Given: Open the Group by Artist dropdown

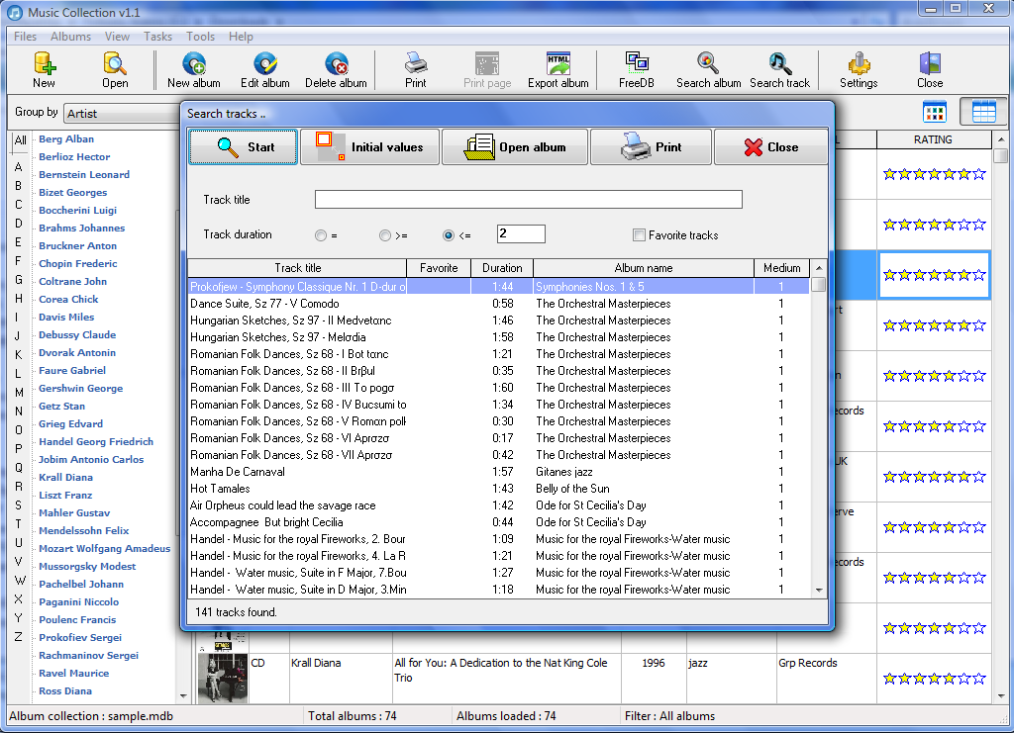Looking at the screenshot, I should click(121, 114).
